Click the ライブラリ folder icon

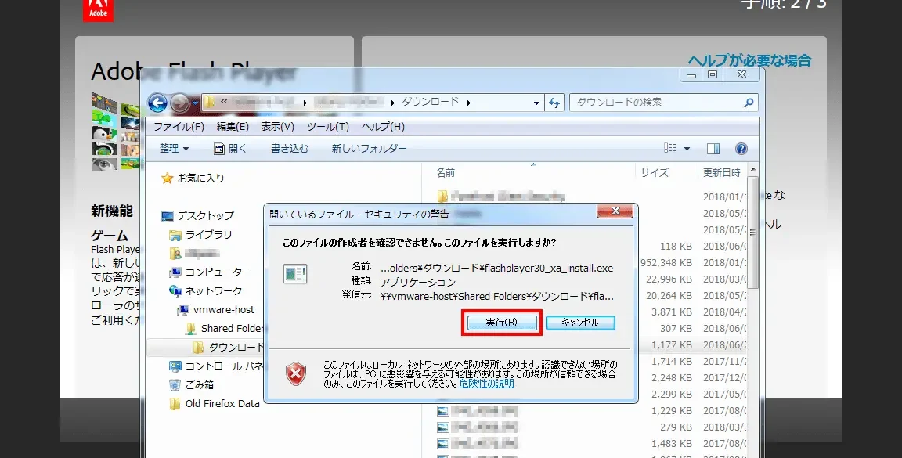(x=175, y=236)
